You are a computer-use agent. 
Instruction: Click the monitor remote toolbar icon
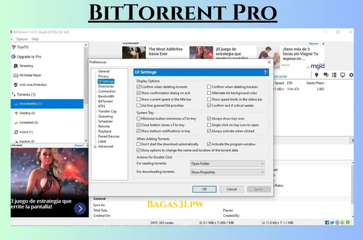(342, 75)
